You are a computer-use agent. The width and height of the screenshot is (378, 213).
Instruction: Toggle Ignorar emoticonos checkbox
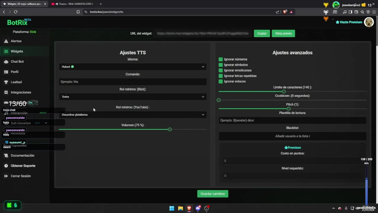pyautogui.click(x=221, y=70)
